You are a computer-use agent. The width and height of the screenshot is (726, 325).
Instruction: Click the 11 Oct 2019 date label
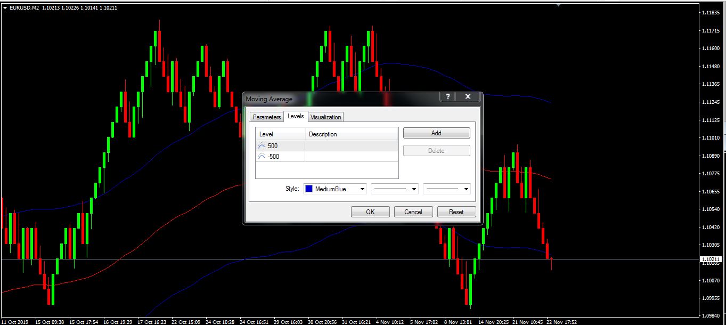click(14, 322)
